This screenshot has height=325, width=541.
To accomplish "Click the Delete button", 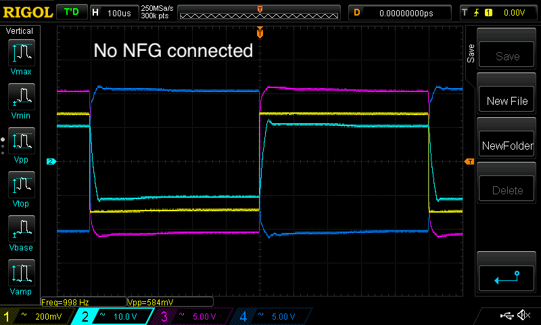I will 507,189.
